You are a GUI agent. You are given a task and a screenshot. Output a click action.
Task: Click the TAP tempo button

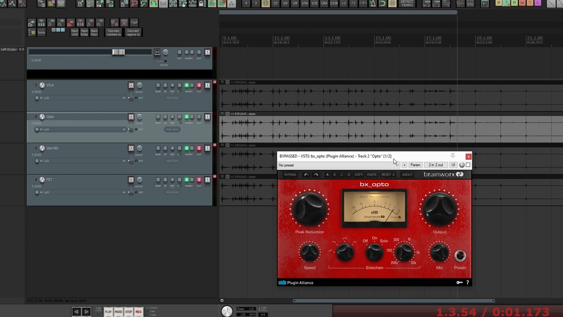[134, 22]
